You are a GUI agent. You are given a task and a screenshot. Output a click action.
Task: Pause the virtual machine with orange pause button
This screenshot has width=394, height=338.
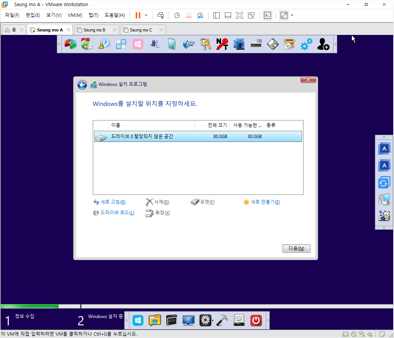(x=138, y=15)
